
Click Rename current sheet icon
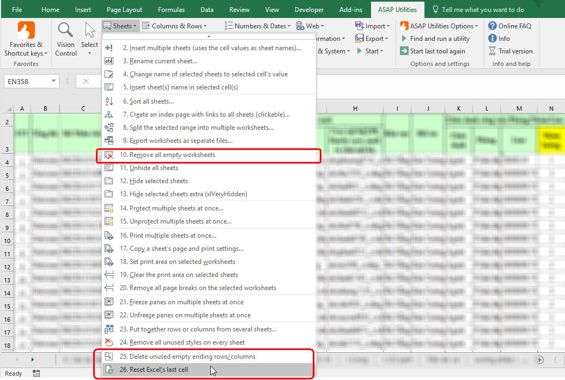click(x=109, y=61)
